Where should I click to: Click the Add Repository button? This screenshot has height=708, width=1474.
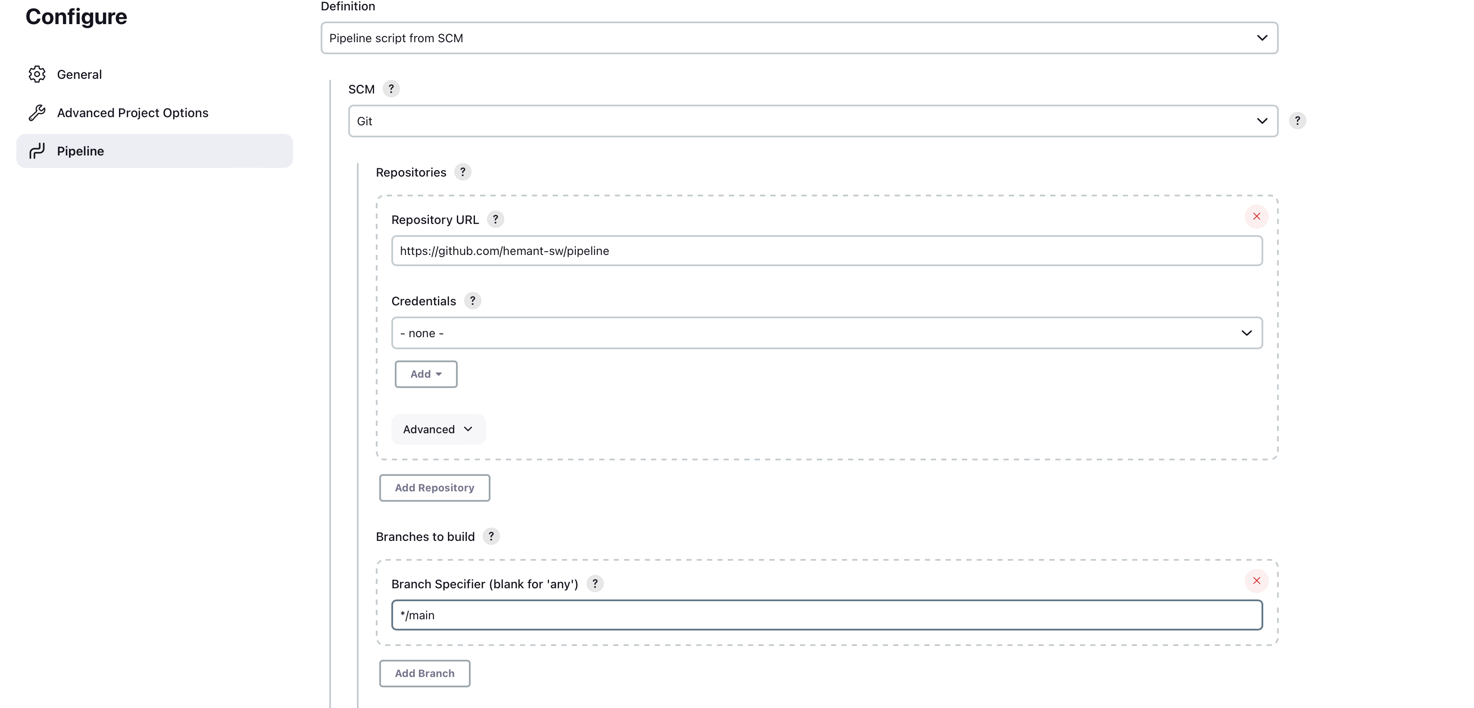pyautogui.click(x=434, y=488)
